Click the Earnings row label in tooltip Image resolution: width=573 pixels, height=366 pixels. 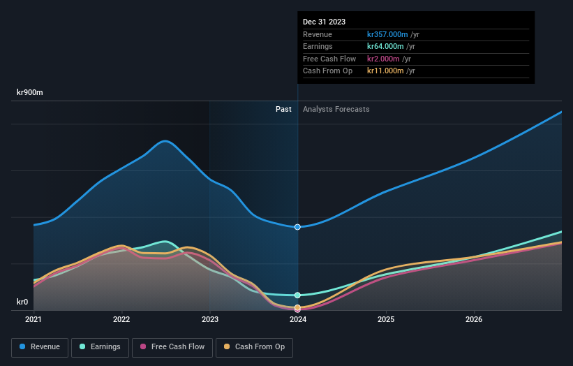click(x=318, y=46)
